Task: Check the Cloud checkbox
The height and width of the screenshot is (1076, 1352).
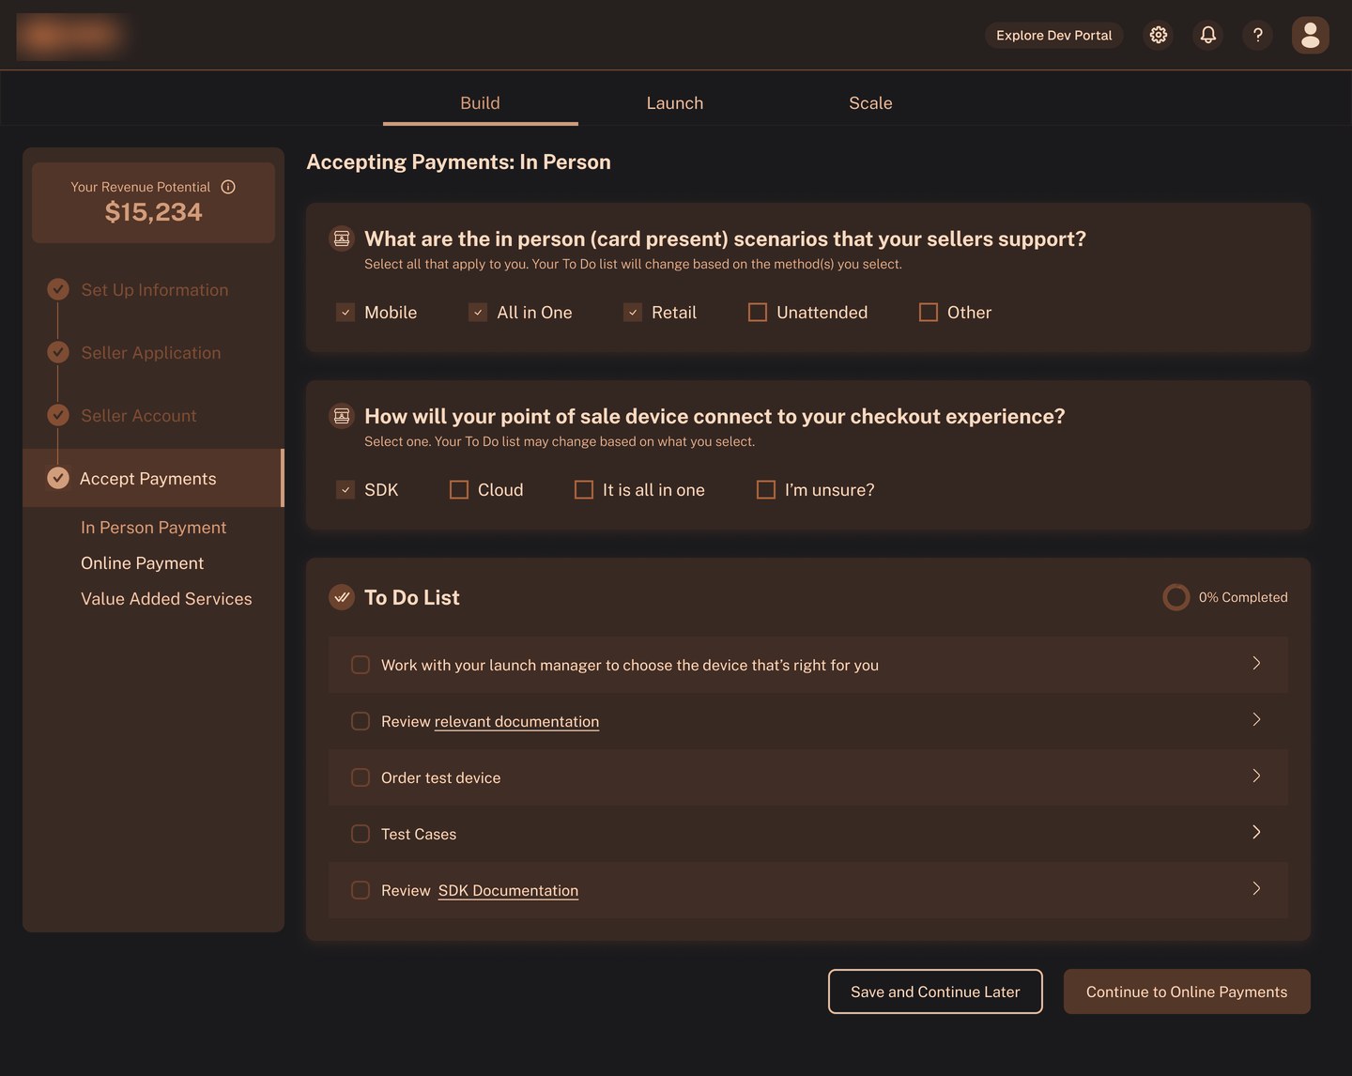Action: pos(459,489)
